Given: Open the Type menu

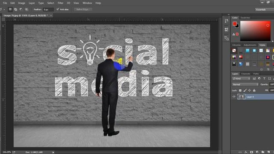Looking at the screenshot, I should (41, 3).
